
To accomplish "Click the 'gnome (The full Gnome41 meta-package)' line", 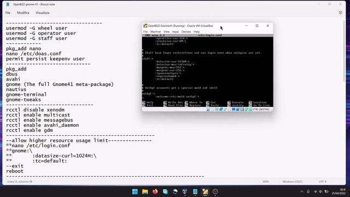I will click(x=60, y=84).
